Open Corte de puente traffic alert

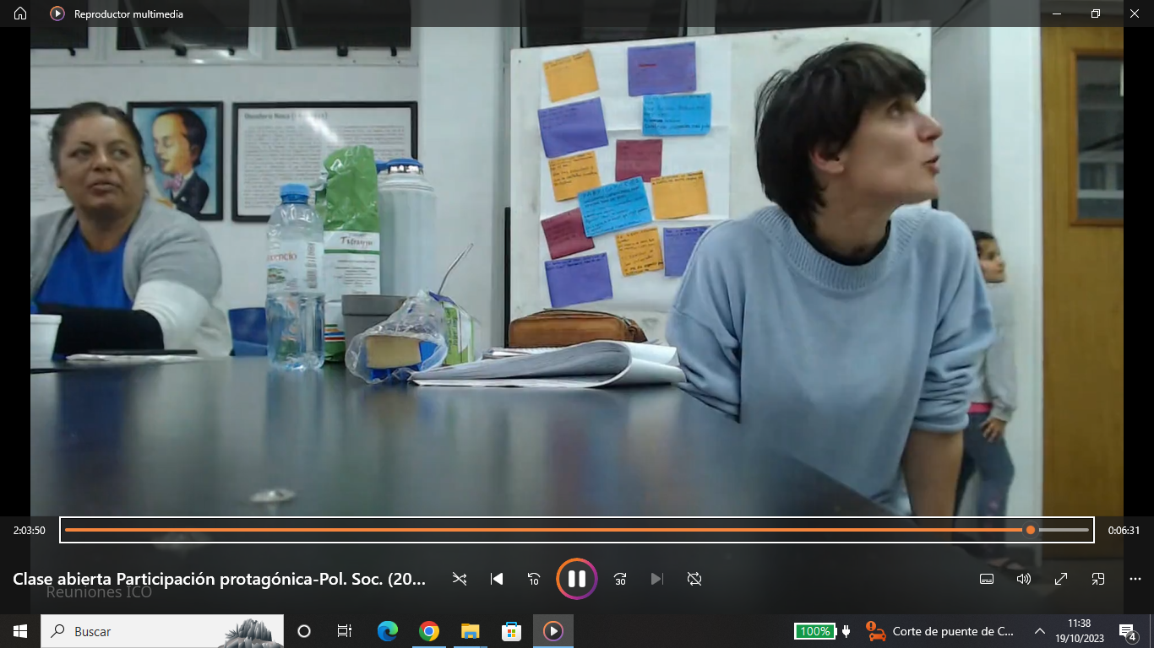pos(940,631)
